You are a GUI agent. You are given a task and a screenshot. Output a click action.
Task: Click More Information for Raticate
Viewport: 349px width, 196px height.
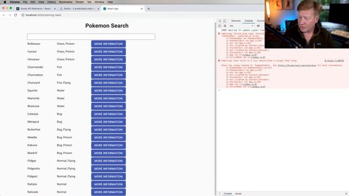(x=109, y=192)
